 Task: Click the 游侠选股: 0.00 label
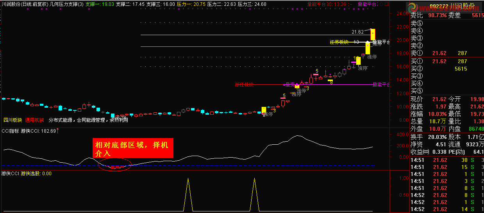coord(36,173)
